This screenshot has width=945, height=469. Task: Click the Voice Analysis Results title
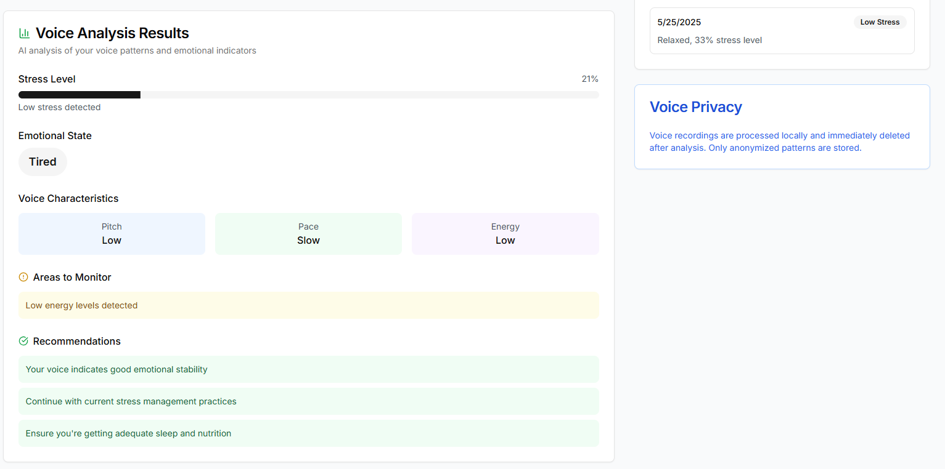(x=112, y=33)
